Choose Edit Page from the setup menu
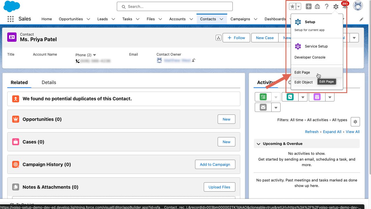Screen dimensions: 371x209 point(317,72)
